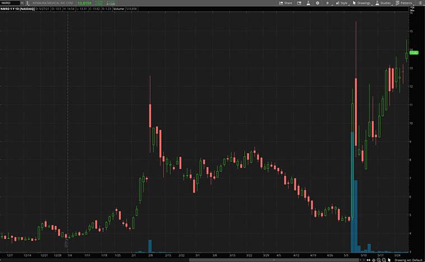Click the 'Nemaura Medical Inc Com' company name
The image size is (425, 262).
click(x=53, y=3)
